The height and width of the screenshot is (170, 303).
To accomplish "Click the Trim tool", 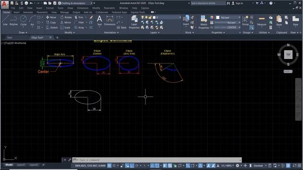I will pos(79,17).
